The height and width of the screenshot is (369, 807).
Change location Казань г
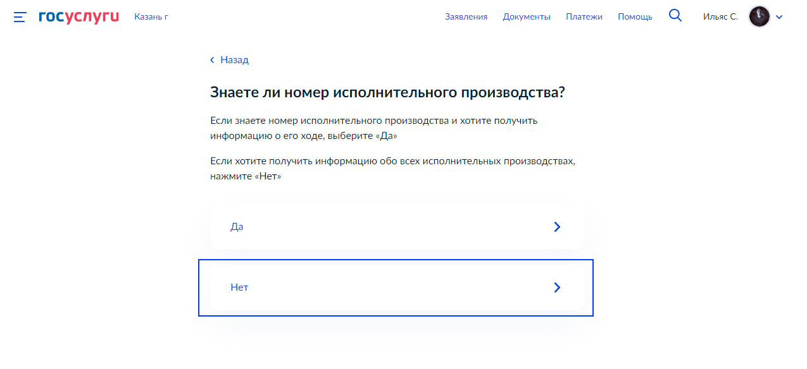(151, 16)
